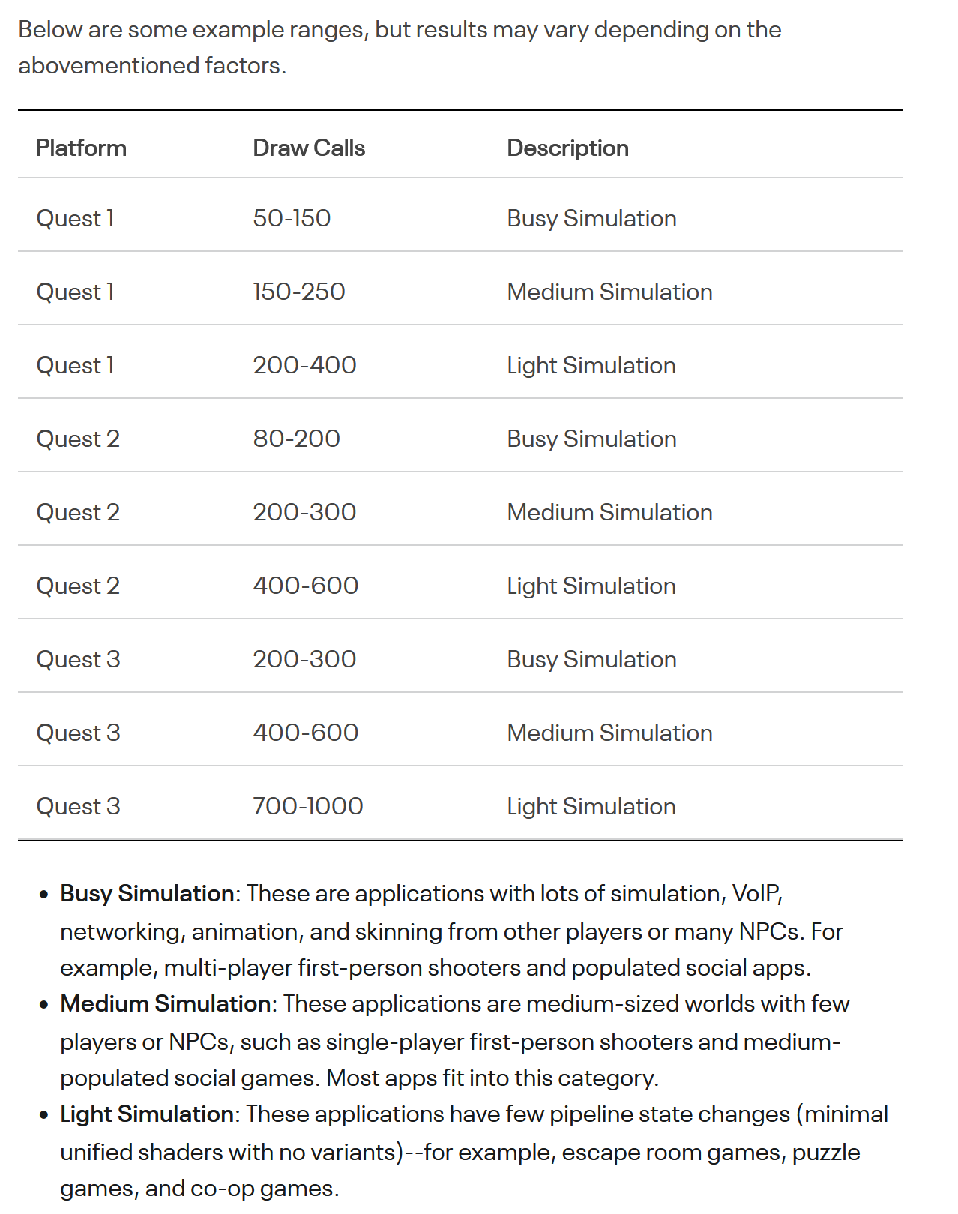Click Light Simulation in the 700-1000 row
958x1214 pixels.
coord(591,806)
